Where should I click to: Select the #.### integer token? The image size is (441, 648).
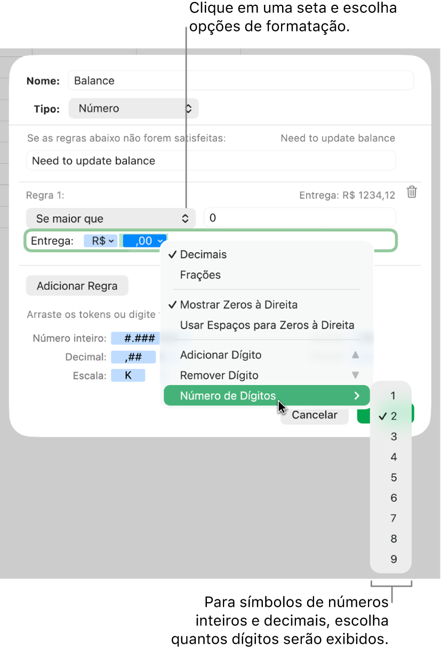(135, 338)
